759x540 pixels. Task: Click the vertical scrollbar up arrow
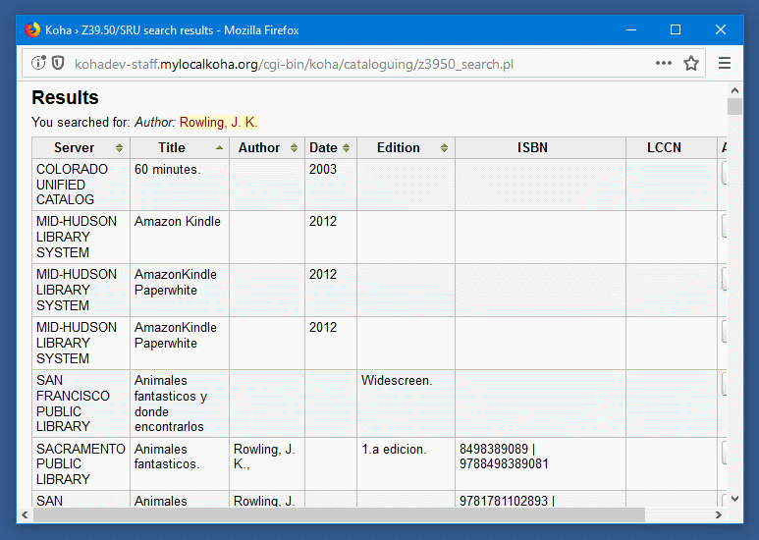pos(734,90)
